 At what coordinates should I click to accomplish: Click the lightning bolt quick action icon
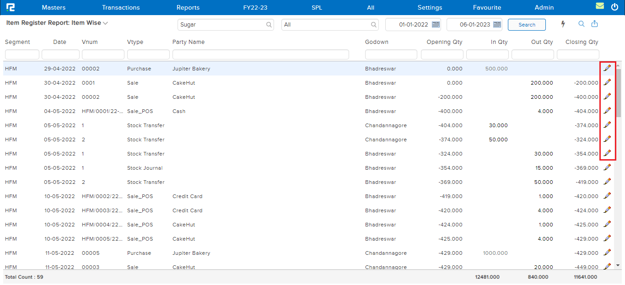[563, 24]
